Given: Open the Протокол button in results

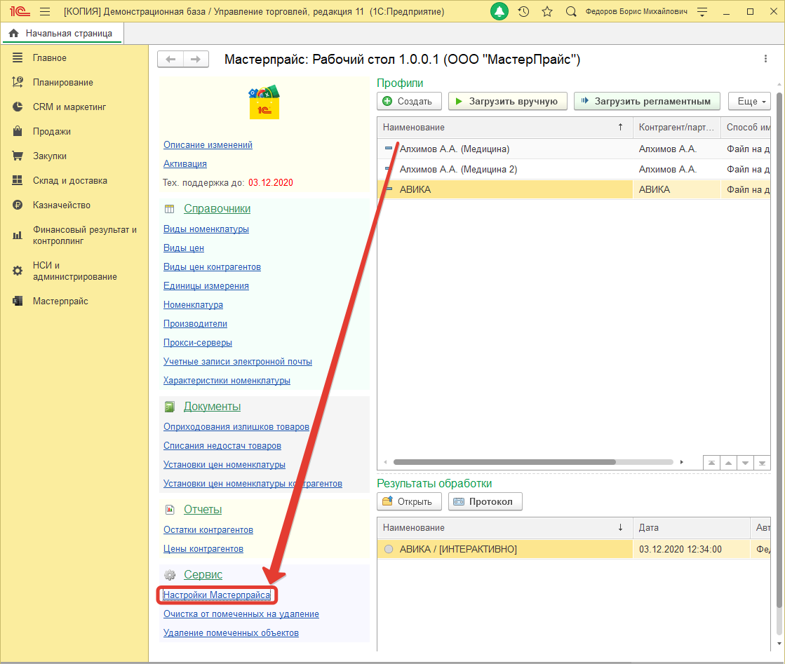Looking at the screenshot, I should (485, 501).
